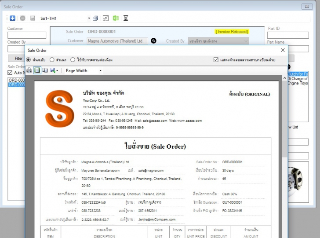Open the export format dropdown arrow

pyautogui.click(x=57, y=71)
